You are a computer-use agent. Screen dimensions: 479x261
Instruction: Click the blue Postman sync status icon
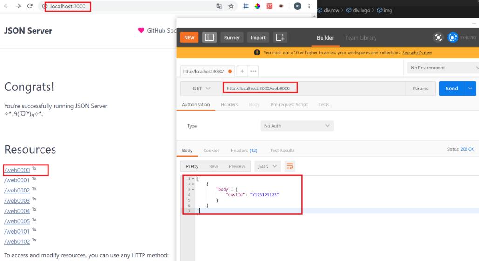coord(453,37)
